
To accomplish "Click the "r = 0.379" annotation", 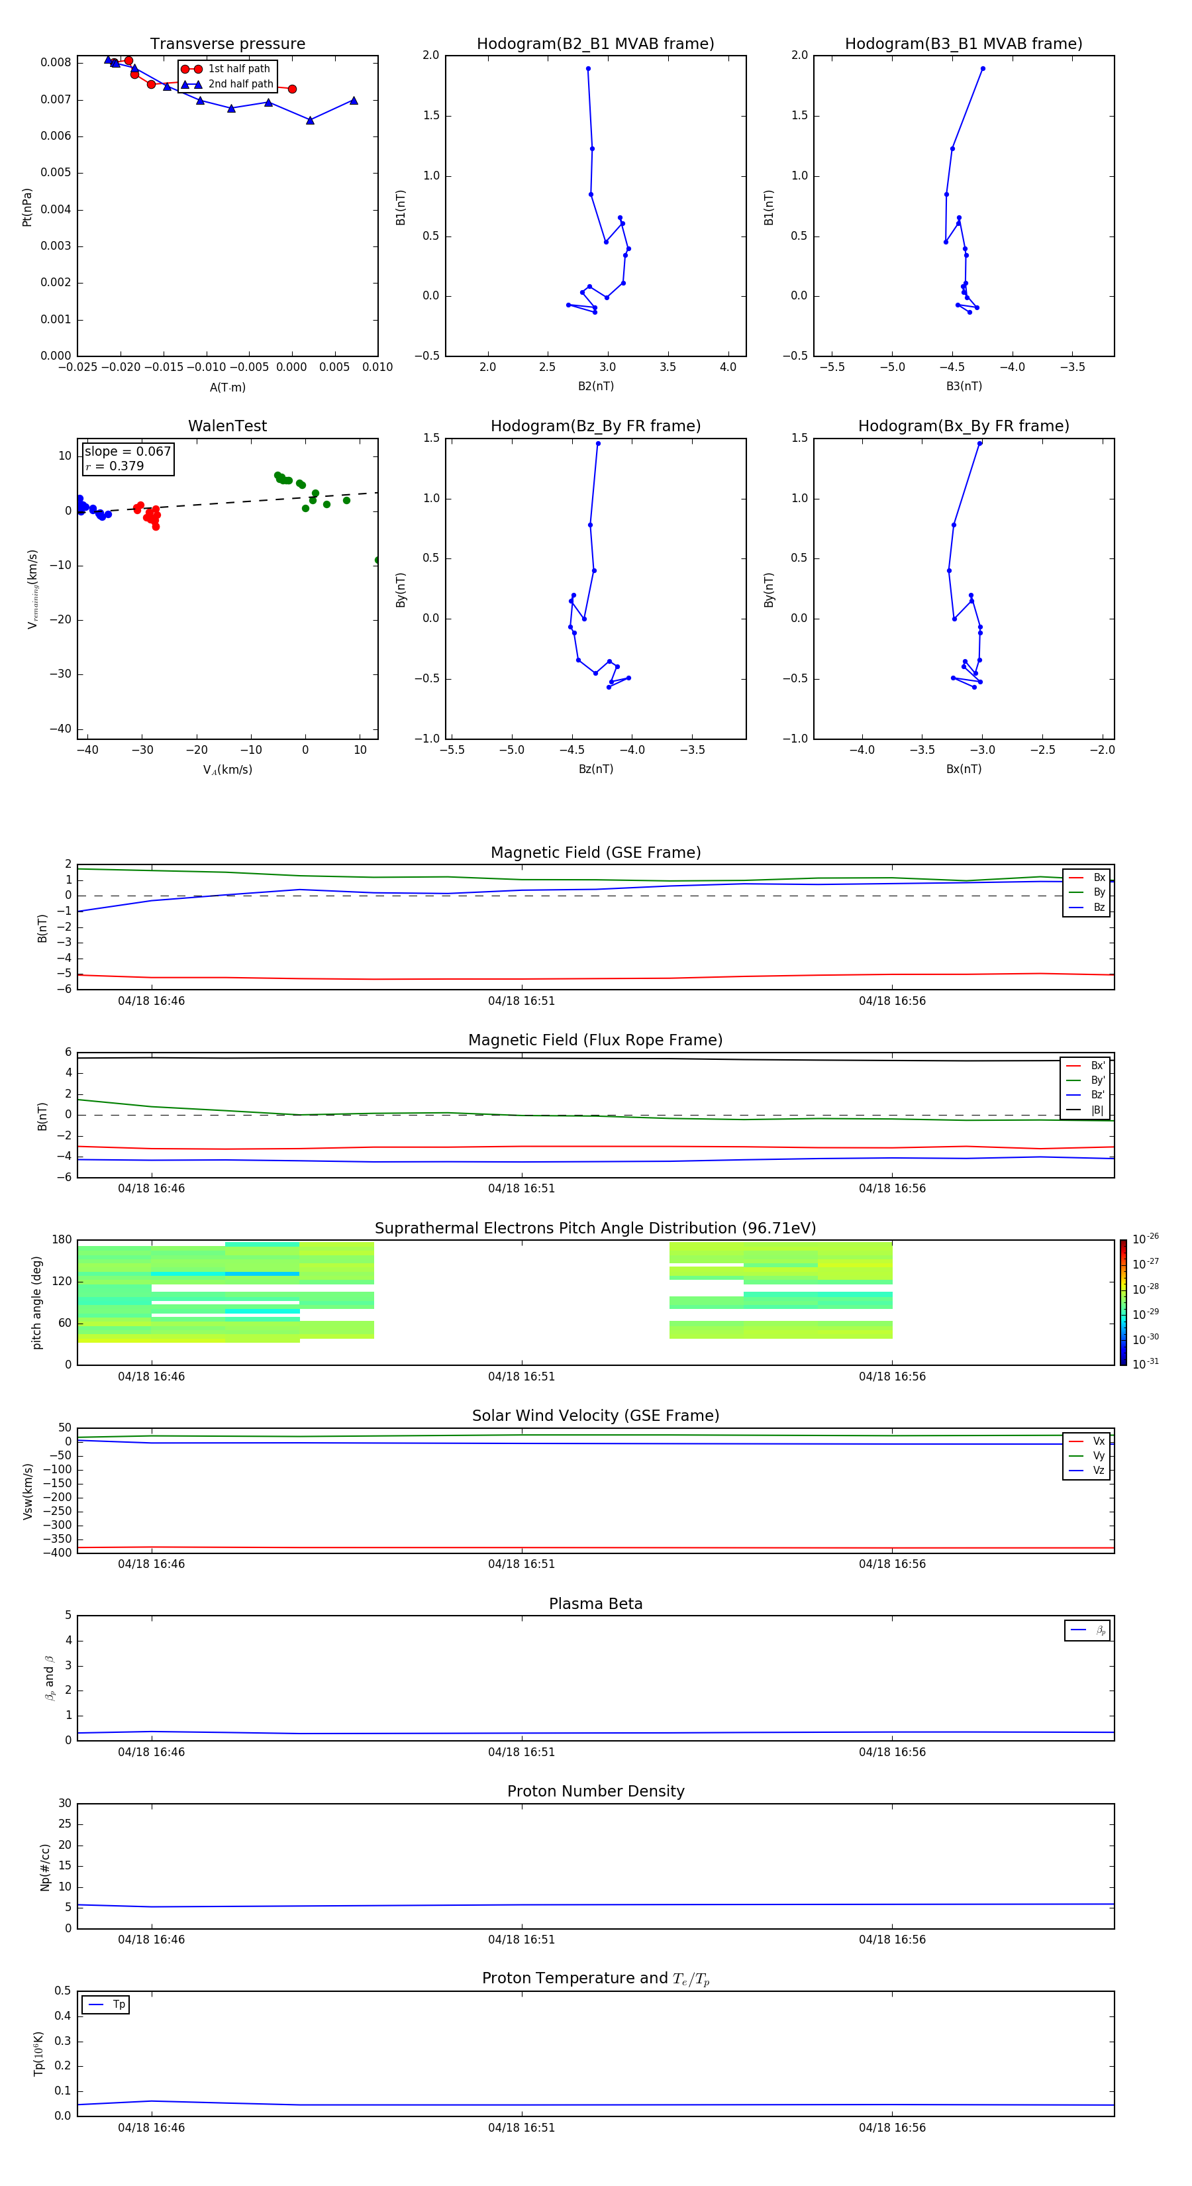I will coord(115,467).
